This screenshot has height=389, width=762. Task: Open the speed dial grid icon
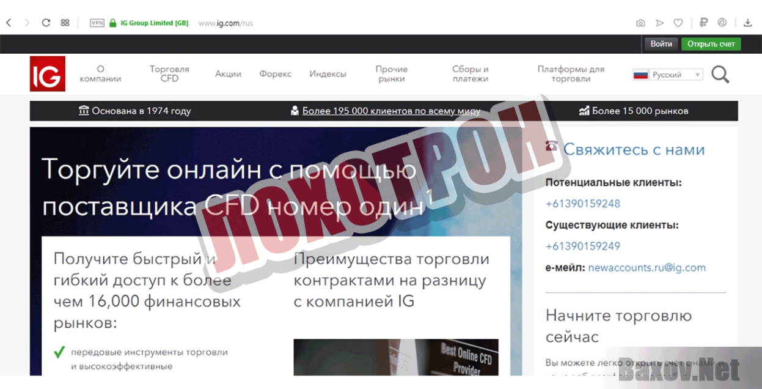(65, 23)
